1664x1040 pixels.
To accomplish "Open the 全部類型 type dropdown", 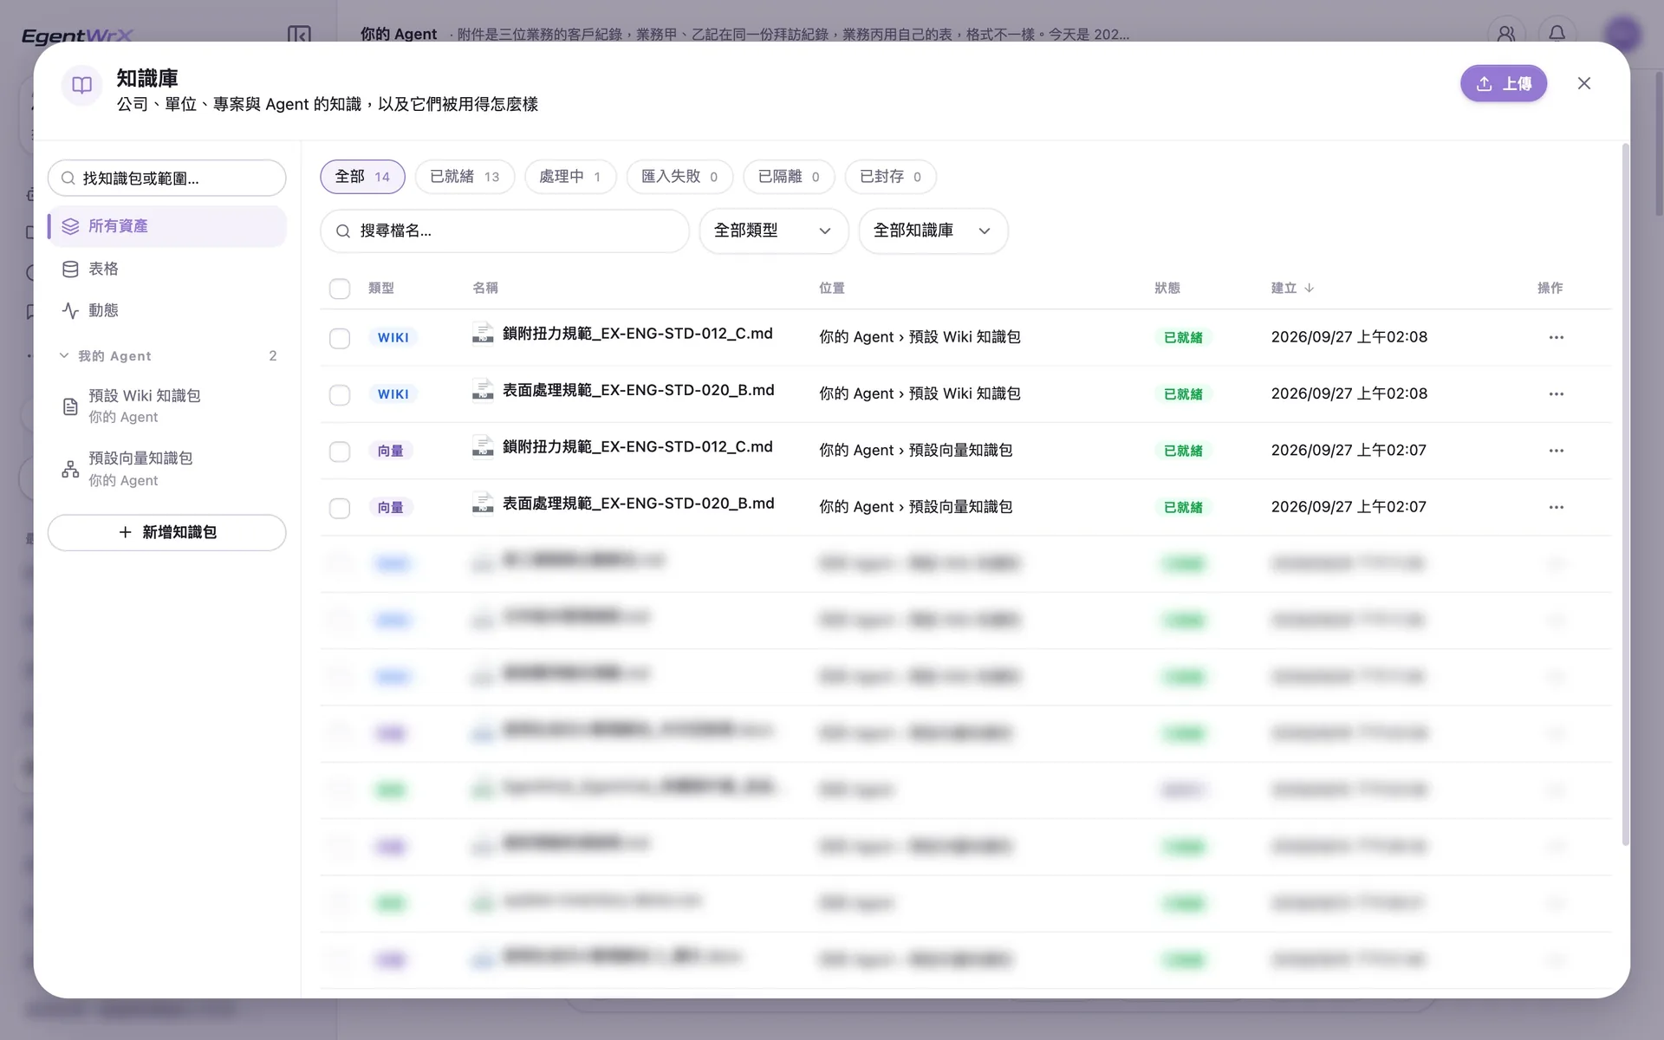I will pyautogui.click(x=773, y=231).
